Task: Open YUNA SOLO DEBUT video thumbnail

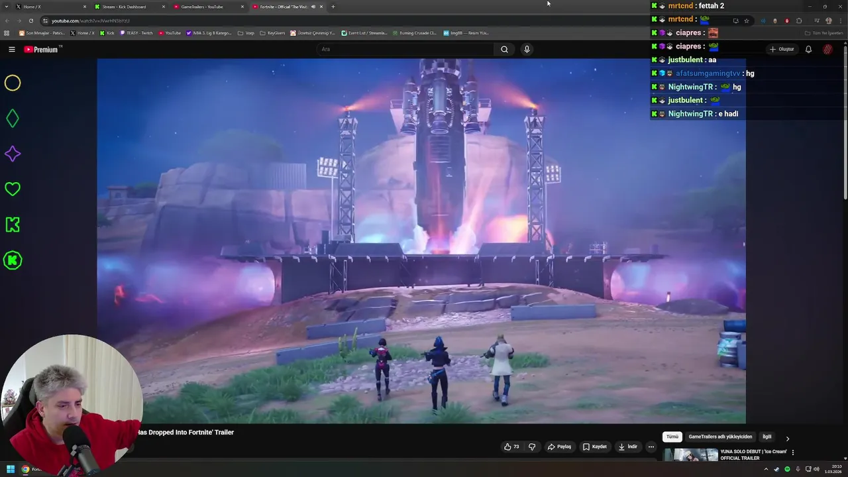Action: click(x=691, y=454)
